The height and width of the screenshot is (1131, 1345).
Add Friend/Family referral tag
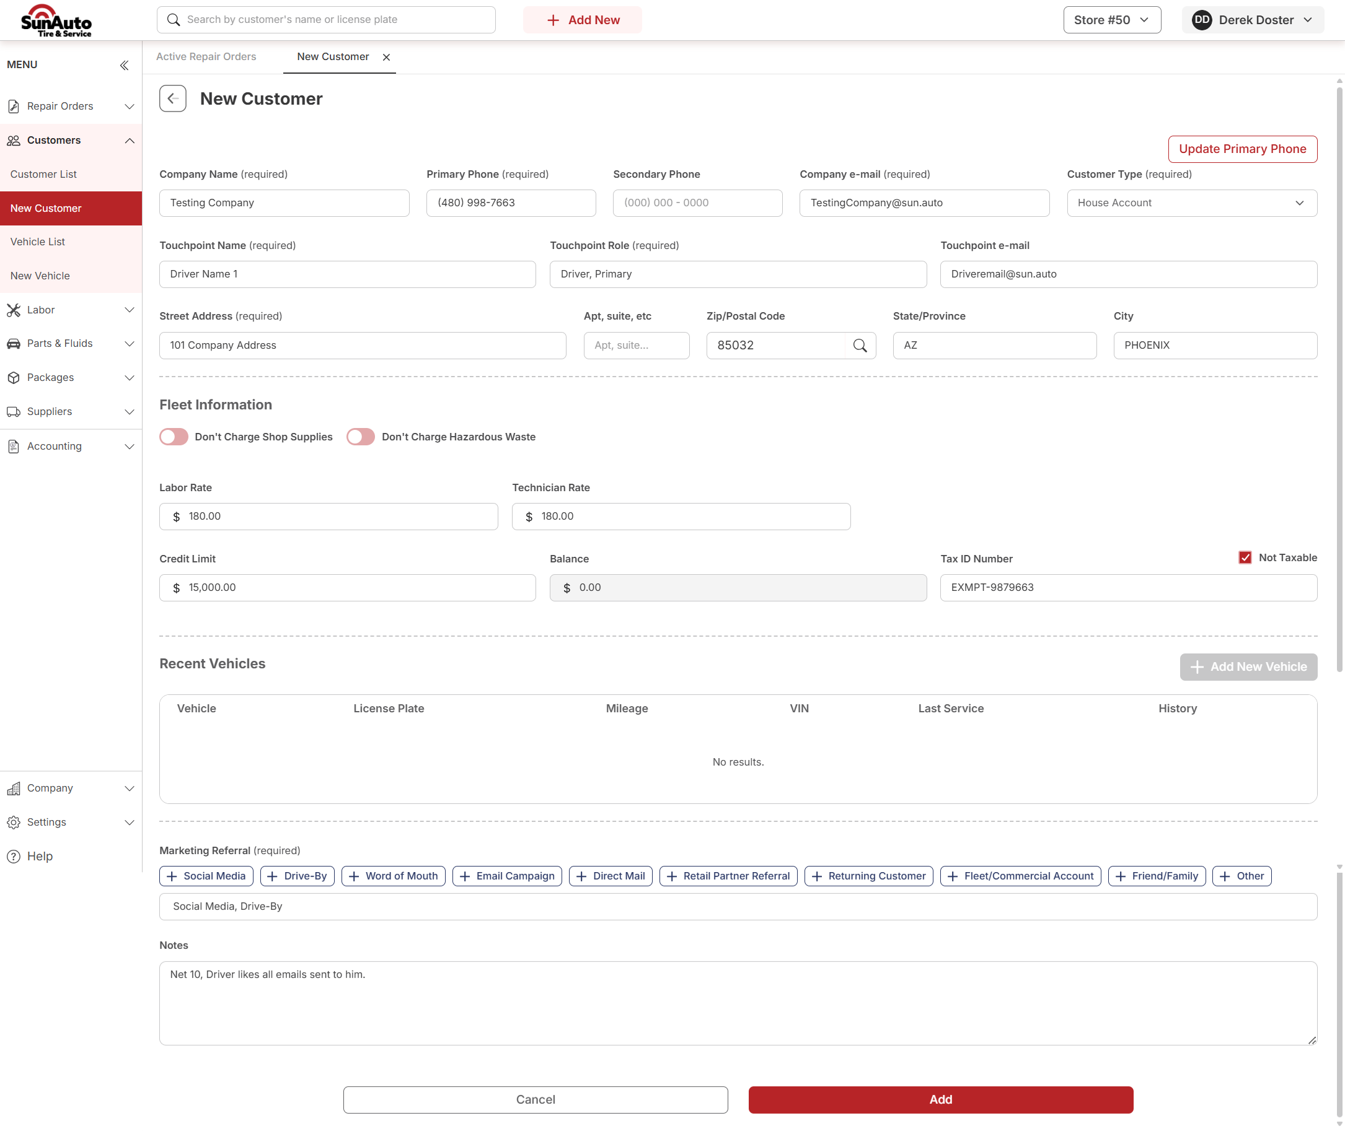1157,876
